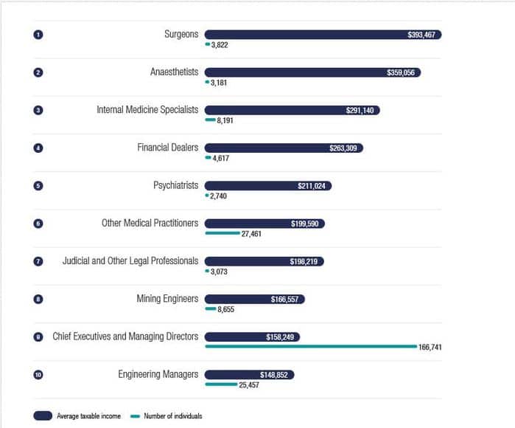Click the rank 2 badge beside Anaesthetists
The image size is (515, 428).
click(x=38, y=72)
